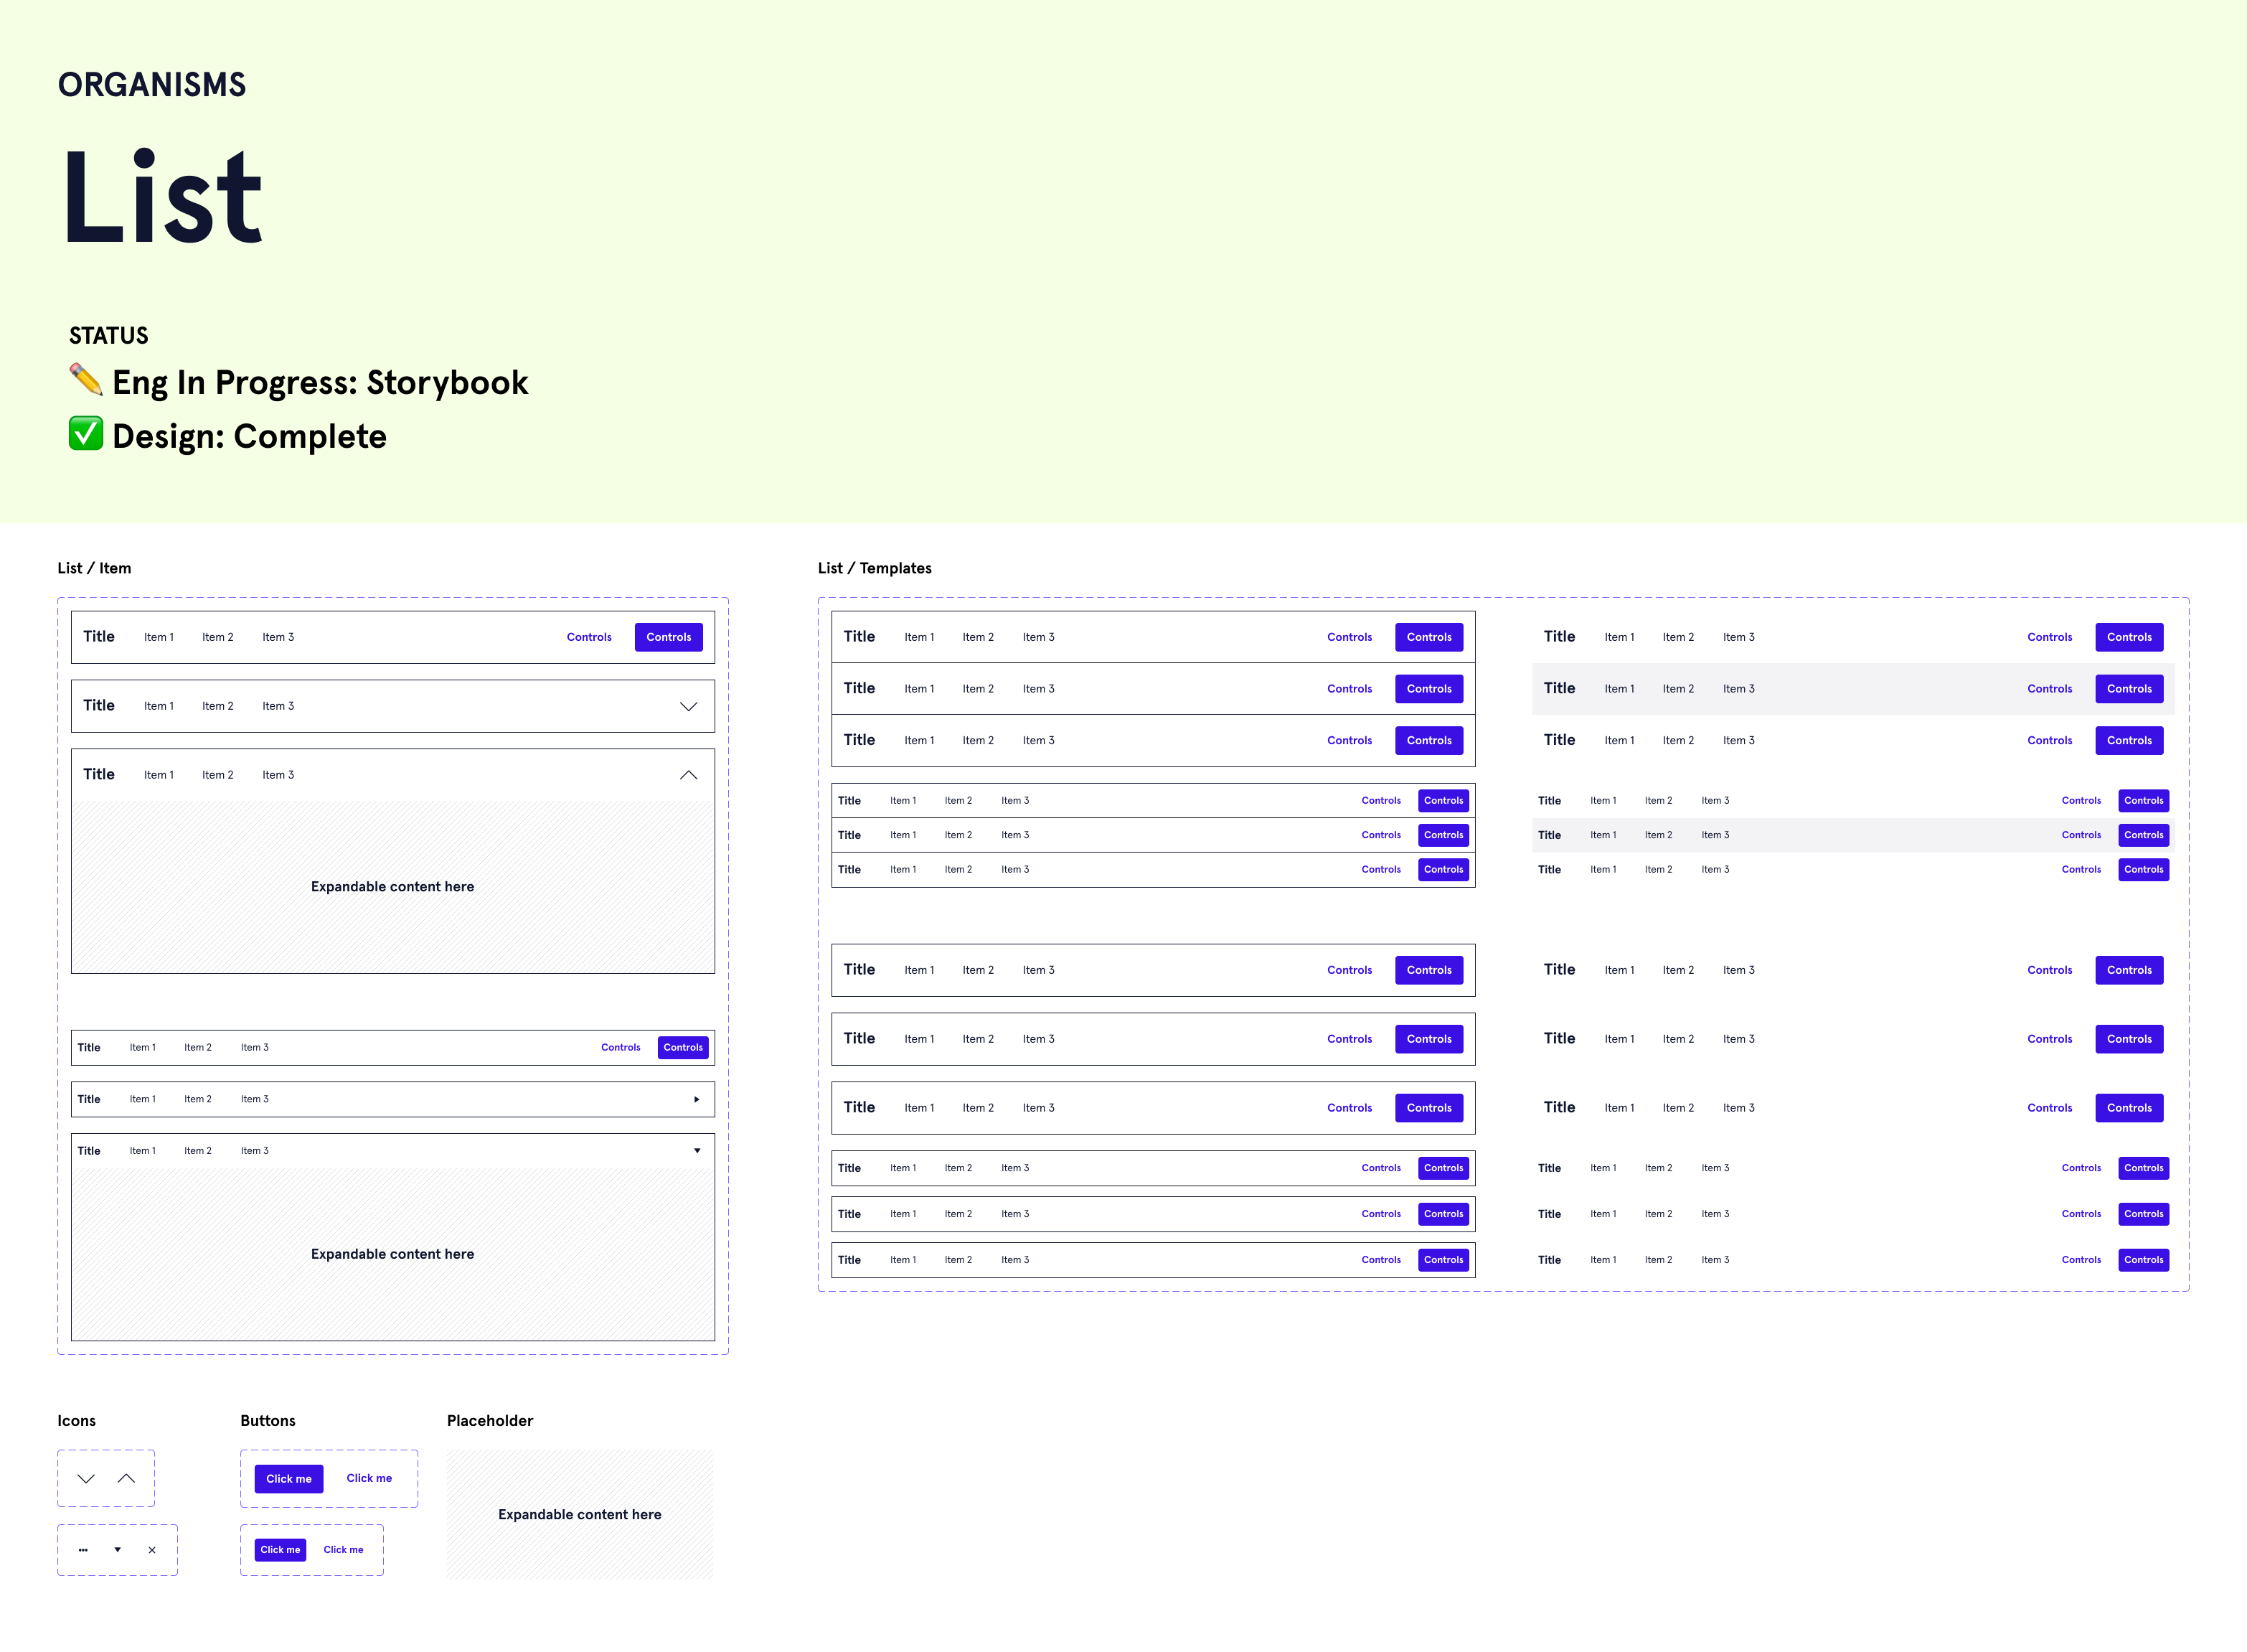Click the large text-only 'Click me' link
Screen dimensions: 2247x1652
(369, 1478)
